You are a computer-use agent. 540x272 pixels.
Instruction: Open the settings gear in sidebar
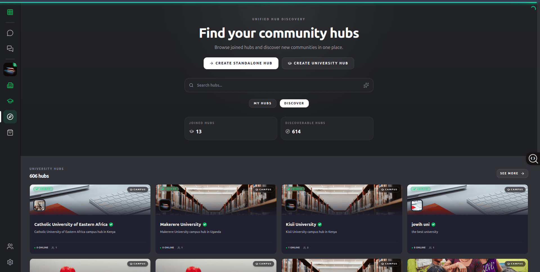click(10, 262)
